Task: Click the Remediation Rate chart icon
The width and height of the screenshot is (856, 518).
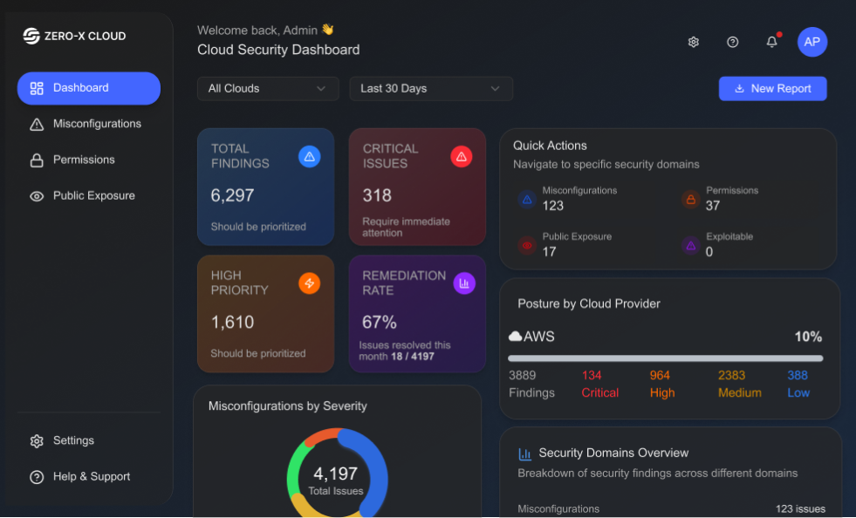Action: pyautogui.click(x=464, y=283)
